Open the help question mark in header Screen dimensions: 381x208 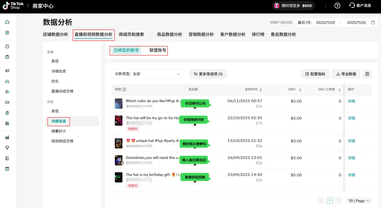337,6
